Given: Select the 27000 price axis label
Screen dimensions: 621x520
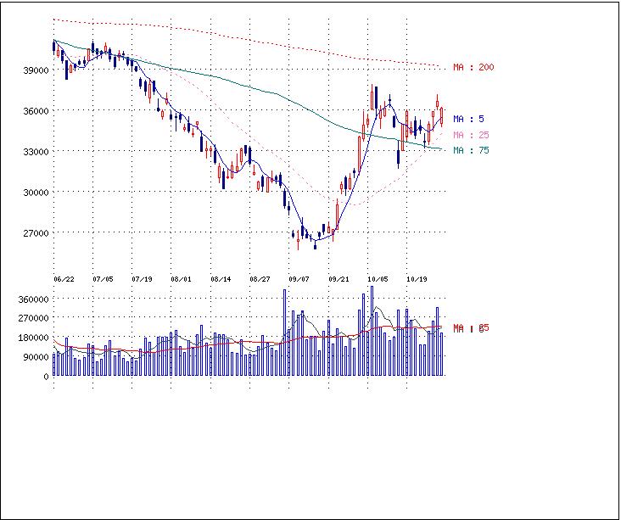Looking at the screenshot, I should 35,233.
